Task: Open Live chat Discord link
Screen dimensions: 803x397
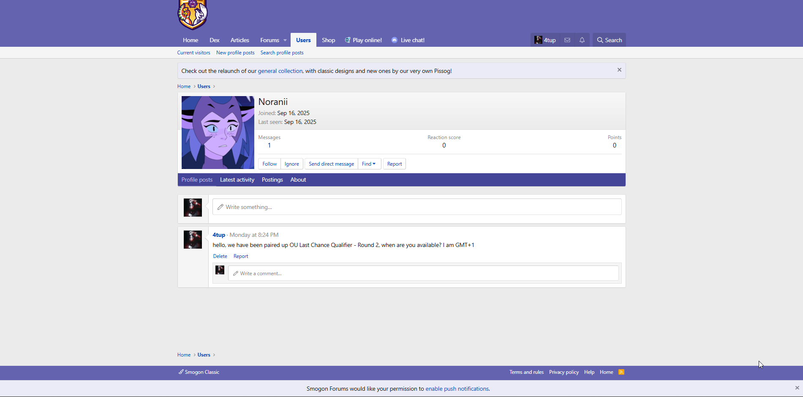Action: 408,40
